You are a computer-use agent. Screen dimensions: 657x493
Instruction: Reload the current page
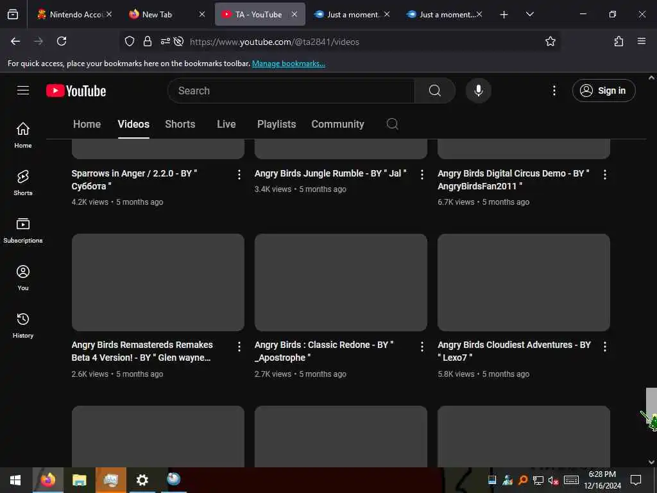point(62,41)
